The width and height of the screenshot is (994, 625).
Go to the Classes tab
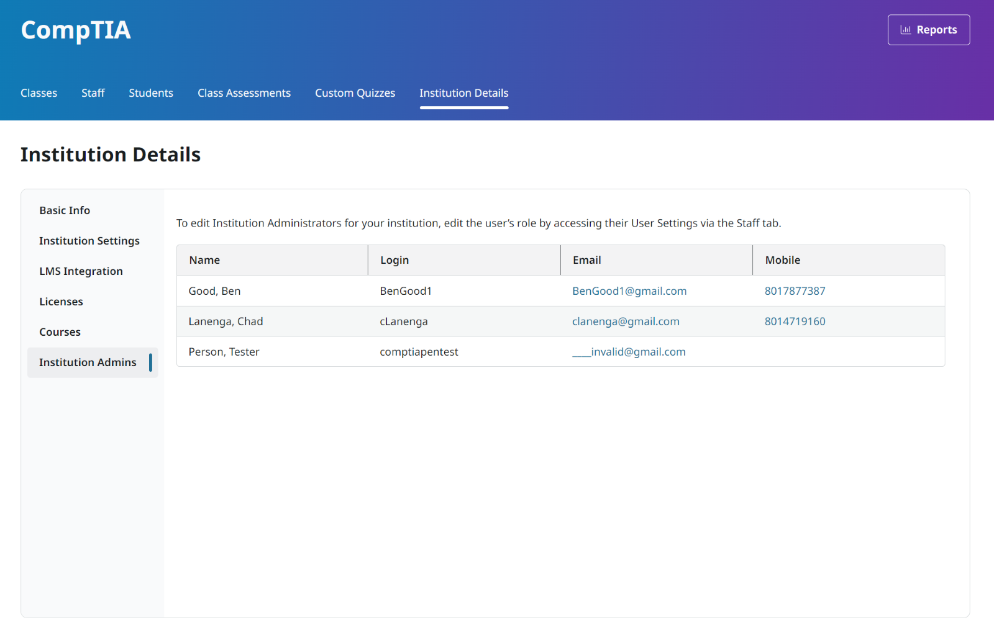(x=39, y=93)
